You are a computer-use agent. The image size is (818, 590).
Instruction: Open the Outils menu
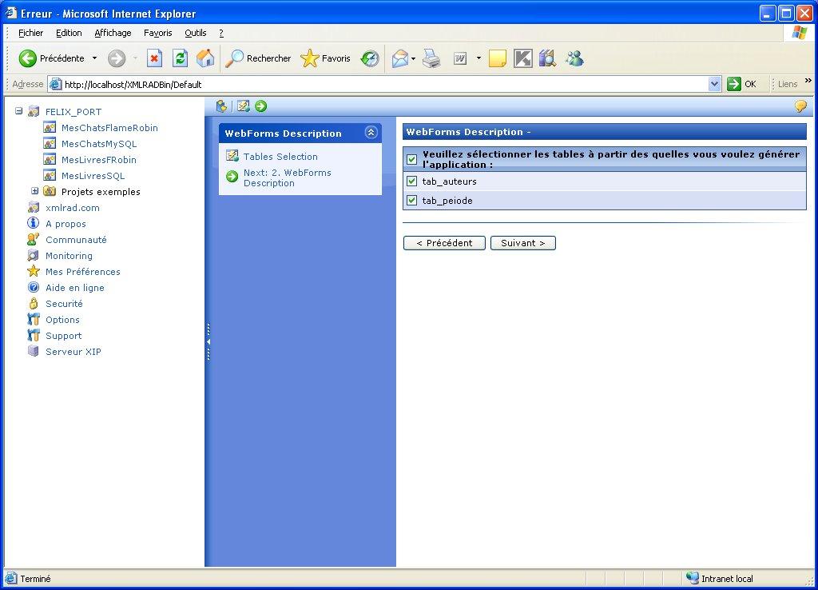coord(195,33)
